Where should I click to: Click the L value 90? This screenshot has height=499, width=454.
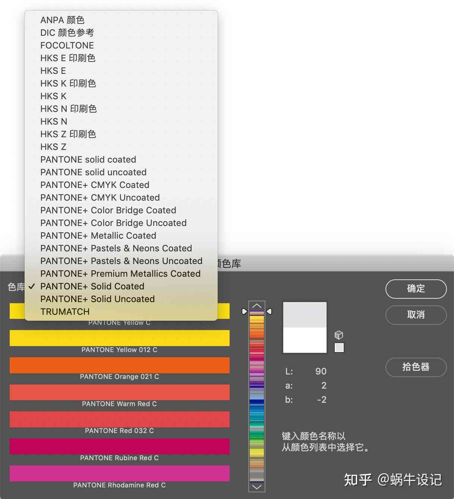[x=321, y=371]
